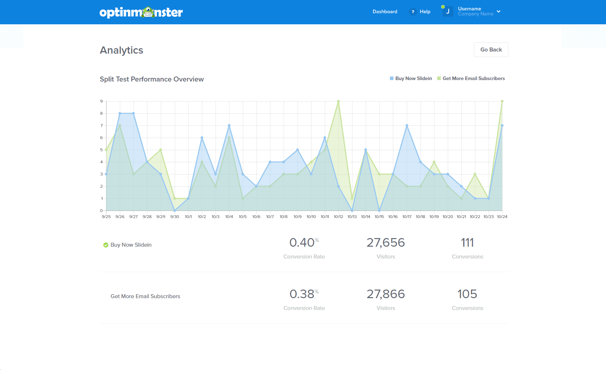The width and height of the screenshot is (606, 370).
Task: Open the Username Company Name menu
Action: pyautogui.click(x=476, y=11)
